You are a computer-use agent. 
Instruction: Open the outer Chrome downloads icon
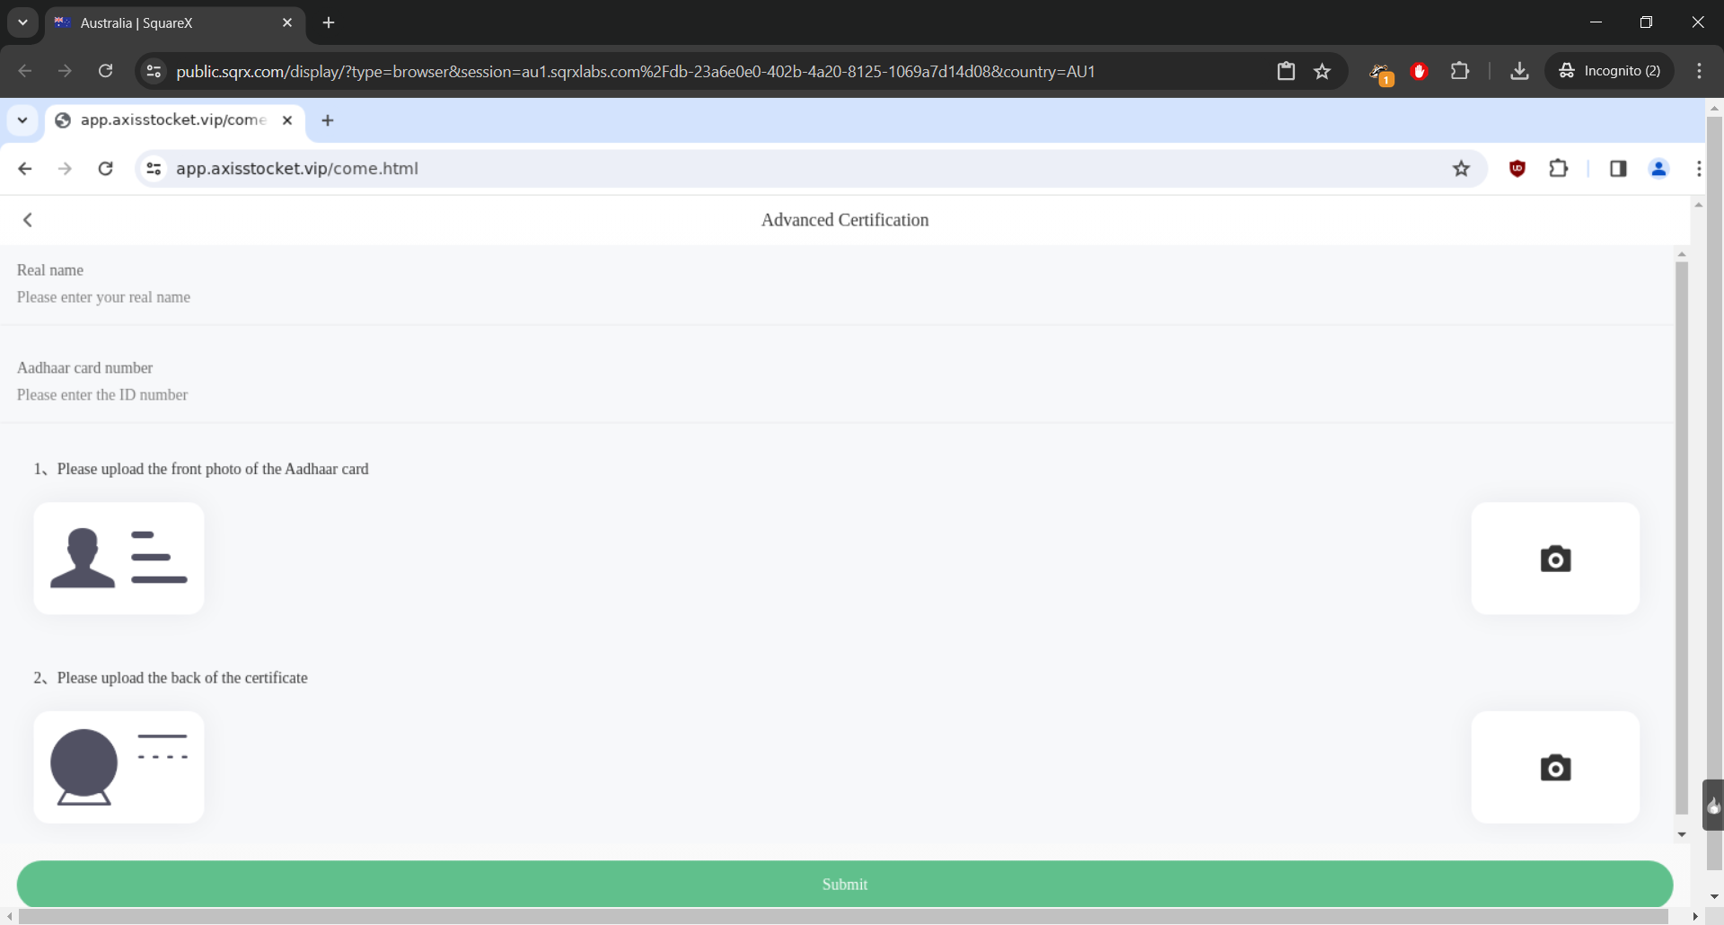1519,71
